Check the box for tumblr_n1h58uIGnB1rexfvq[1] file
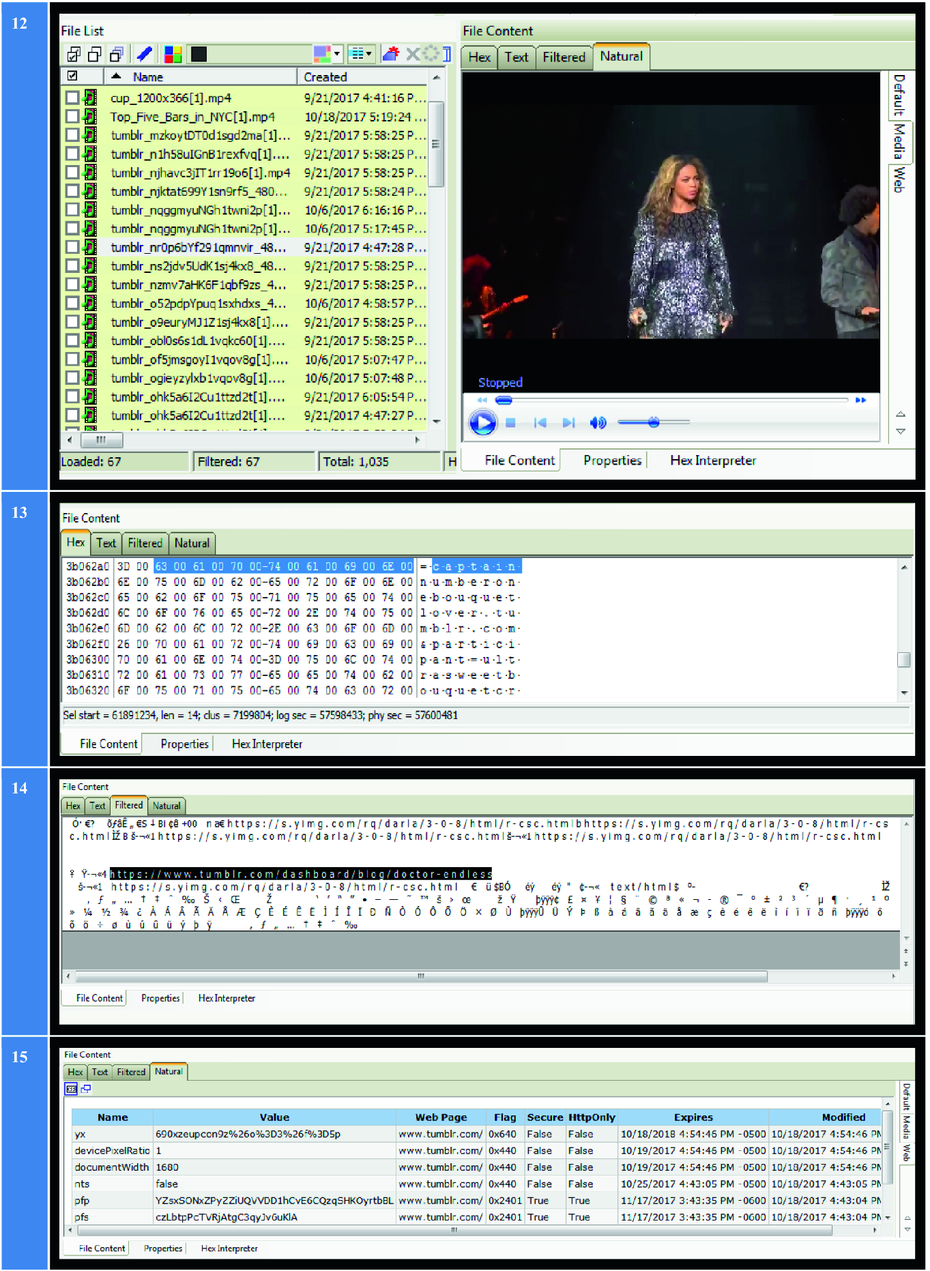930x1271 pixels. 72,154
